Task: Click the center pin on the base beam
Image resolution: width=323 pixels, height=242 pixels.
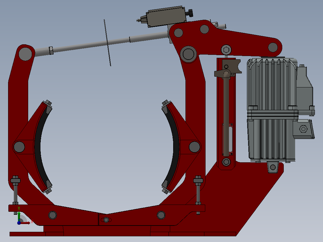Action: click(106, 220)
